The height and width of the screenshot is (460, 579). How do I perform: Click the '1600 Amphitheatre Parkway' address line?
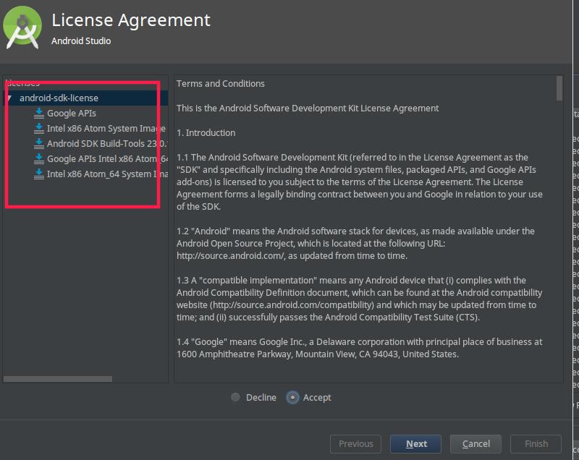[318, 354]
